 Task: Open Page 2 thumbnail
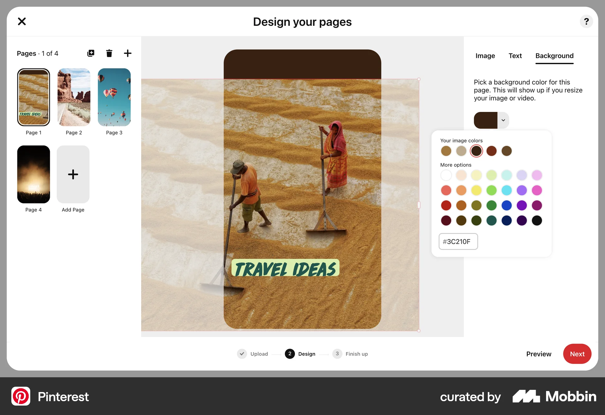74,97
